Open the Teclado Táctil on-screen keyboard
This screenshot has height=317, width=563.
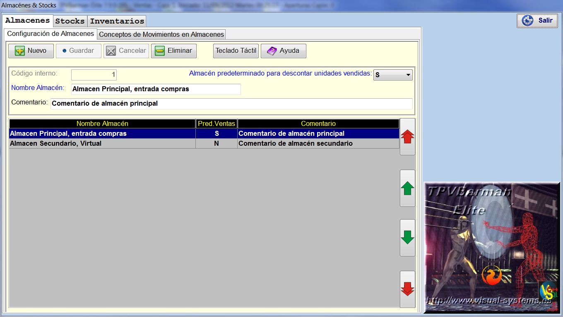[x=236, y=51]
